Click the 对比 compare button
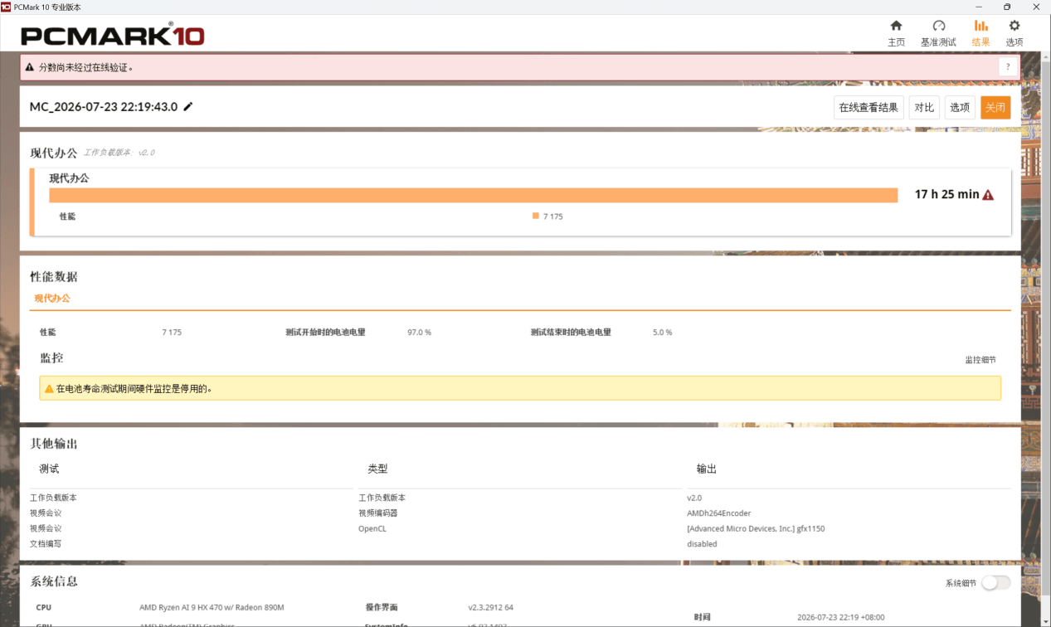 click(x=924, y=108)
